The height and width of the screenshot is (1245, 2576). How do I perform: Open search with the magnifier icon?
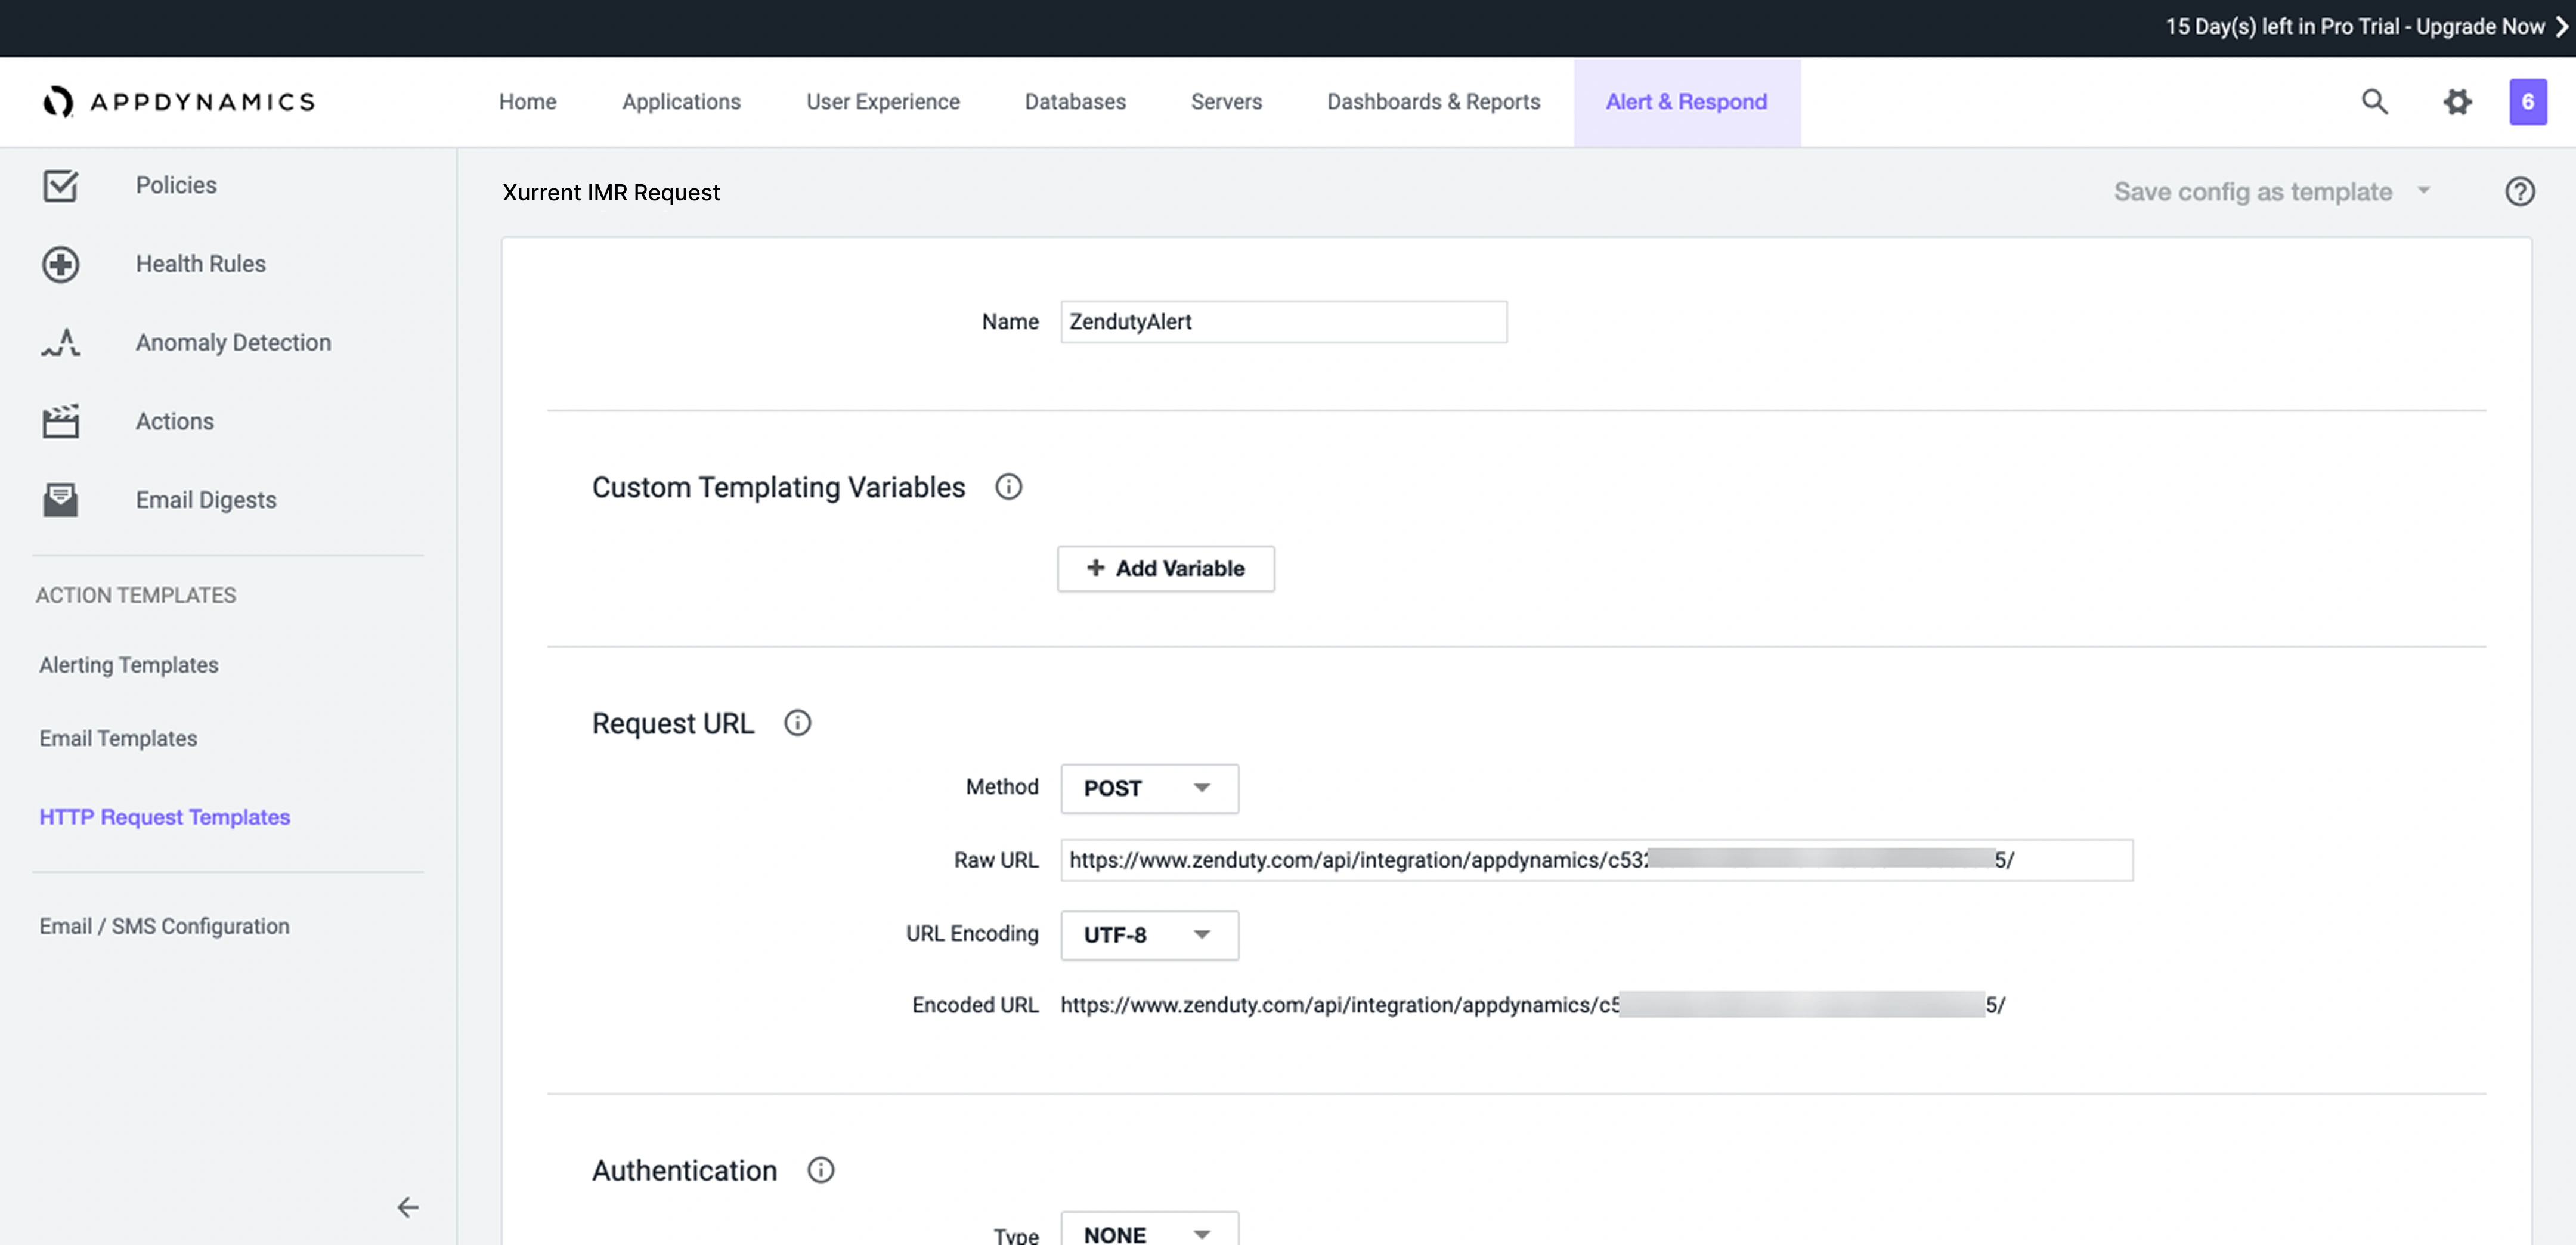coord(2374,101)
